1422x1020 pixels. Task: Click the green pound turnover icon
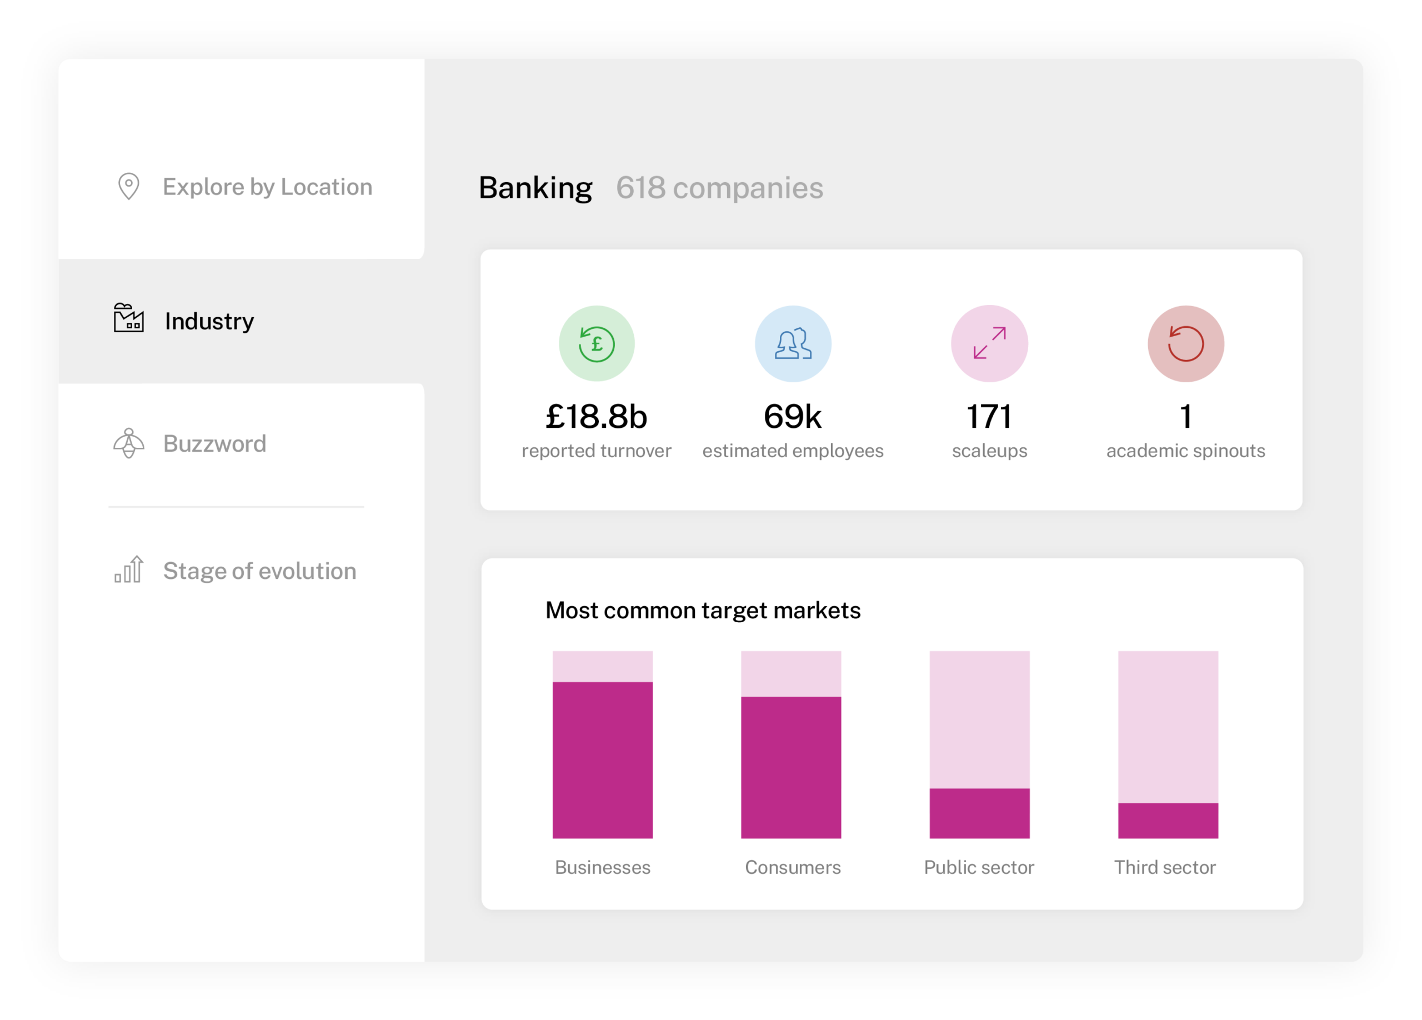pyautogui.click(x=596, y=343)
